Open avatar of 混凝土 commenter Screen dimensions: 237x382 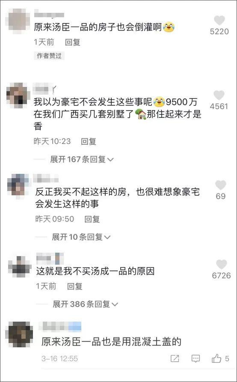(21, 334)
